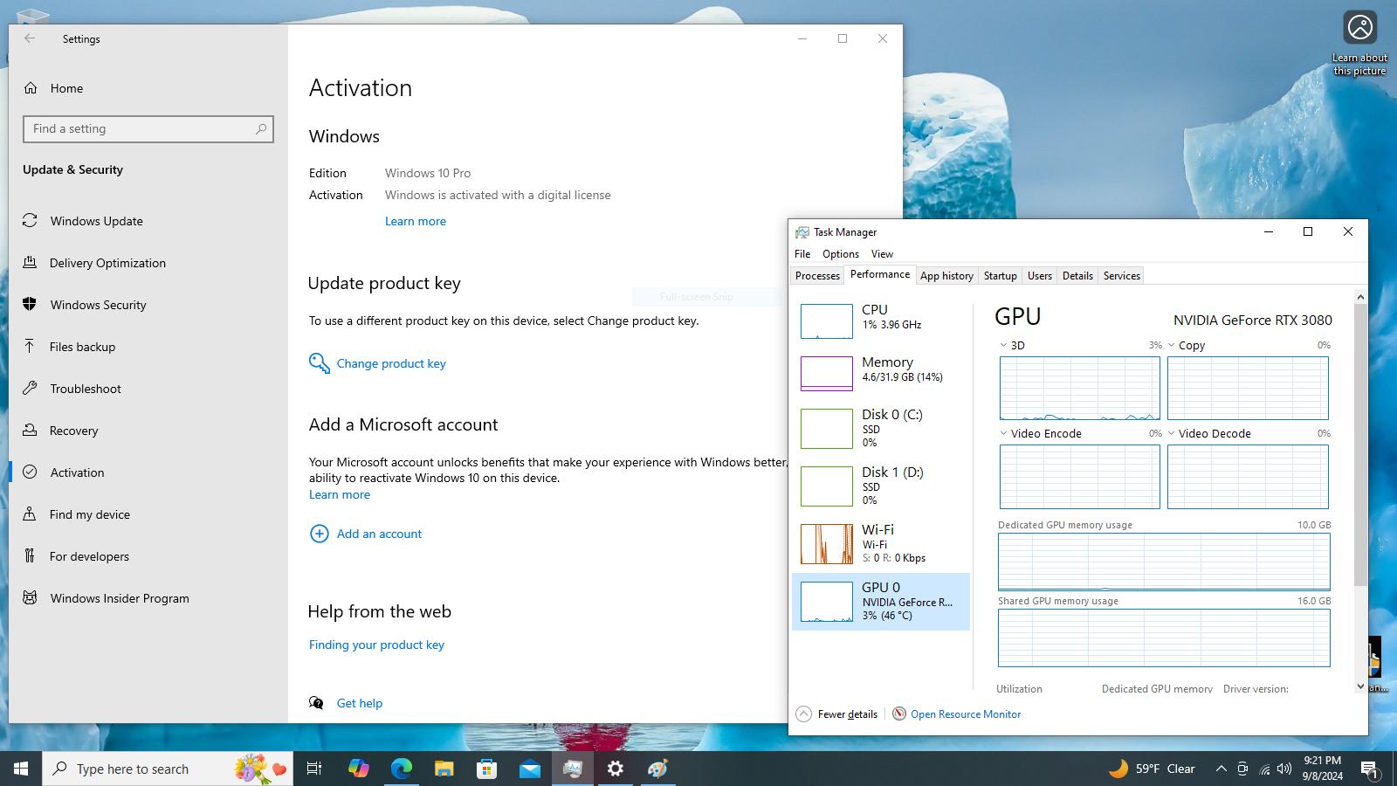Click the Resource Monitor icon in Task Manager
Image resolution: width=1397 pixels, height=786 pixels.
[899, 714]
